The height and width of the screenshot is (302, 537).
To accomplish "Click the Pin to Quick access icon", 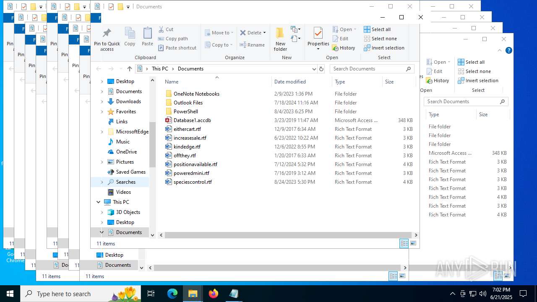I will [107, 34].
